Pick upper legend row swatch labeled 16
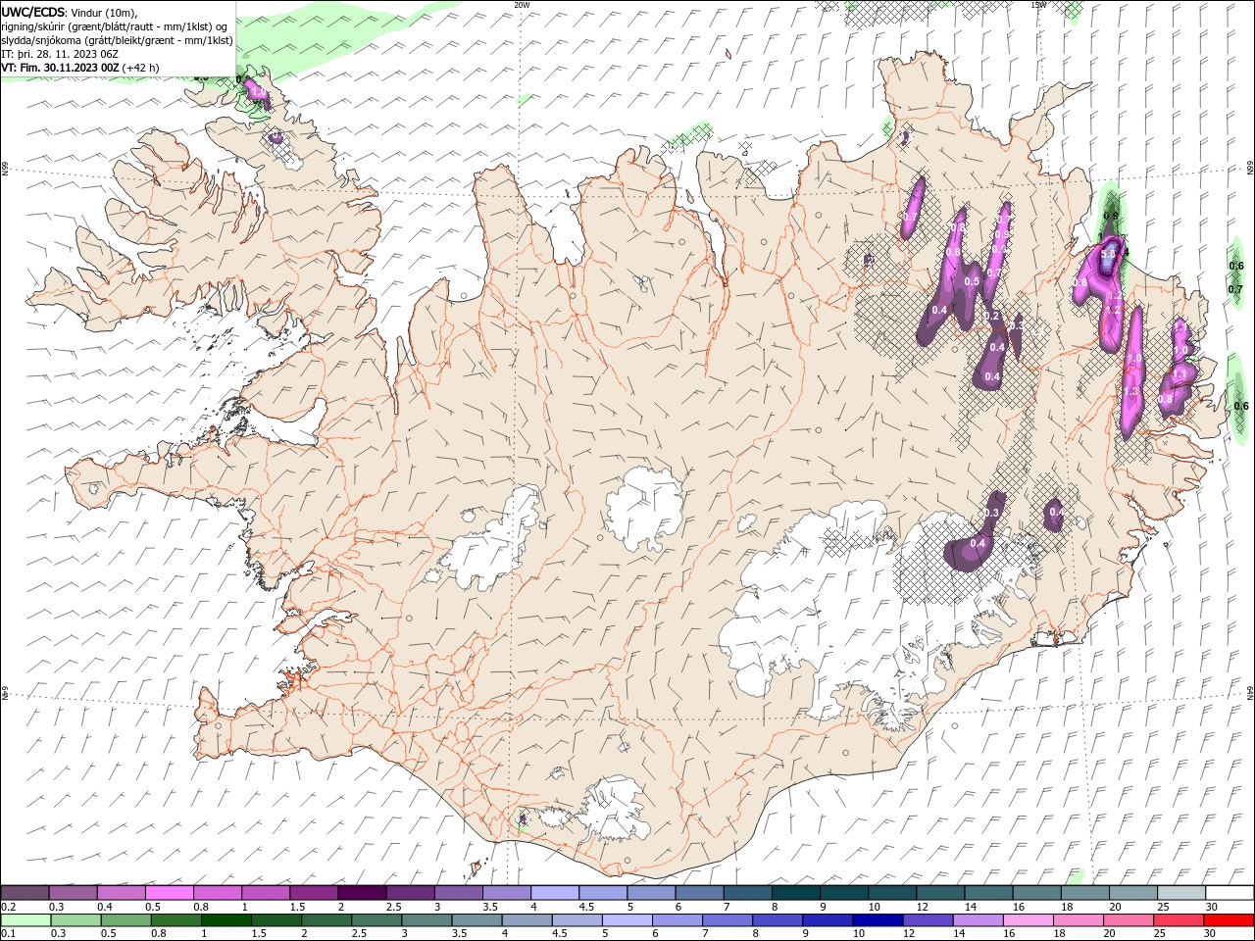This screenshot has height=941, width=1255. [1037, 893]
